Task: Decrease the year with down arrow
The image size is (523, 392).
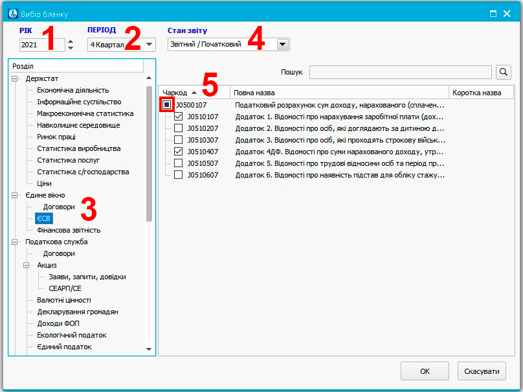Action: click(x=71, y=48)
